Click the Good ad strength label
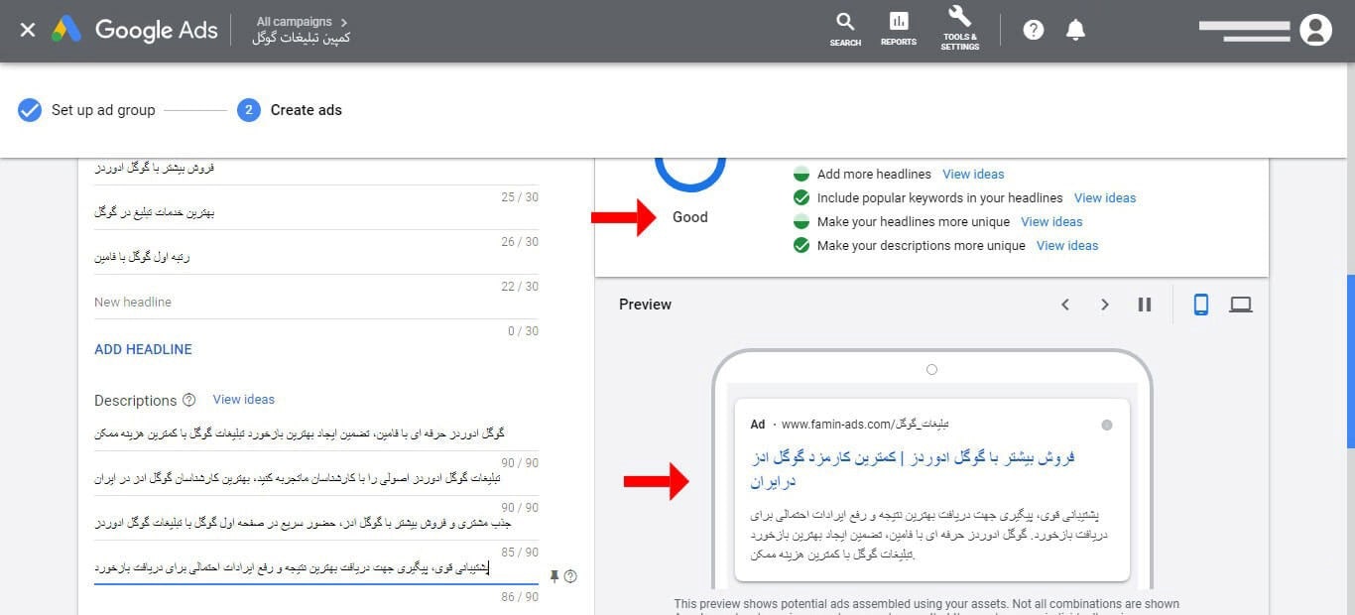This screenshot has width=1355, height=615. [x=690, y=217]
